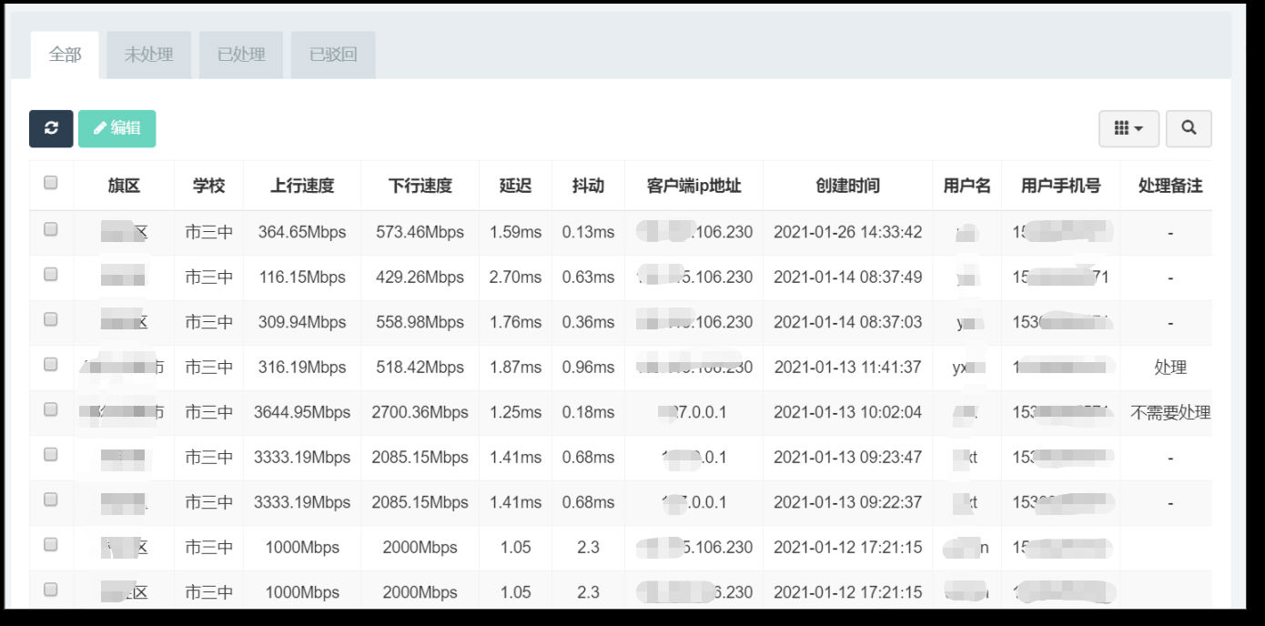
Task: Click the column grid icon
Action: click(1122, 128)
